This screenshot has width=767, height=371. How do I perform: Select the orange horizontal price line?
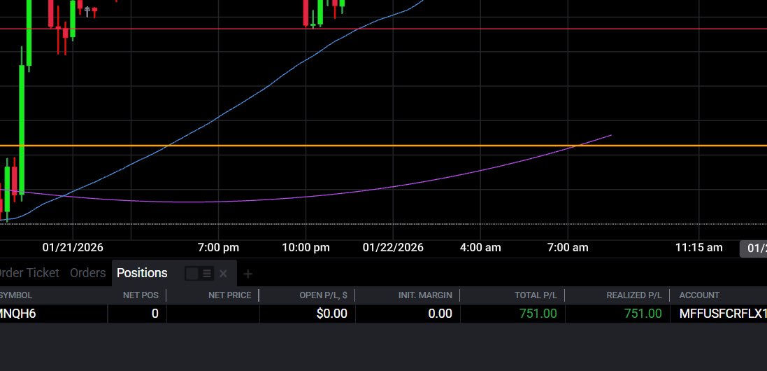[x=383, y=146]
